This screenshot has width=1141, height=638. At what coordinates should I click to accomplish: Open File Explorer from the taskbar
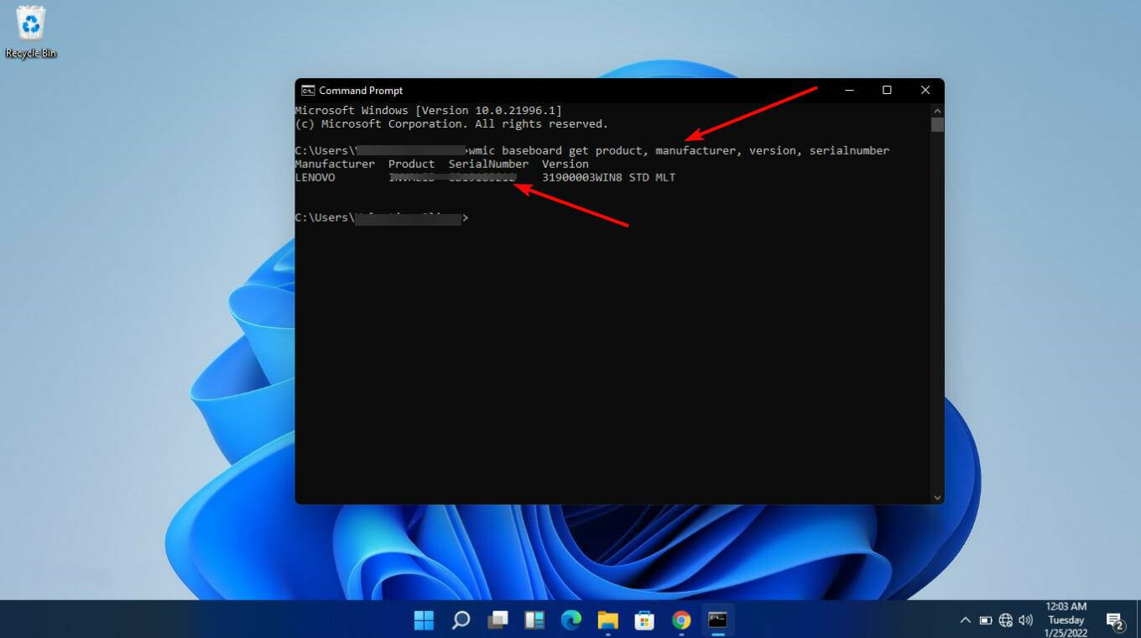(608, 620)
